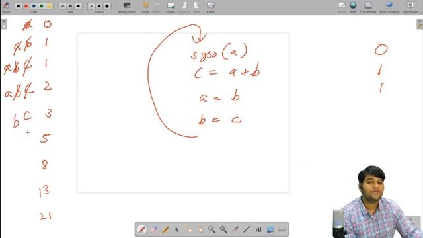Open the Erase page menu
The width and height of the screenshot is (423, 238).
tap(211, 7)
